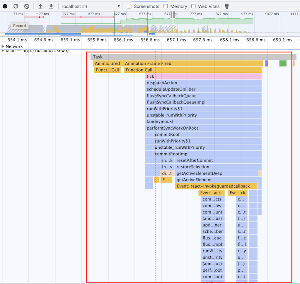Select Event: react-invokeguardedcallback block
300x284 pixels.
216,186
